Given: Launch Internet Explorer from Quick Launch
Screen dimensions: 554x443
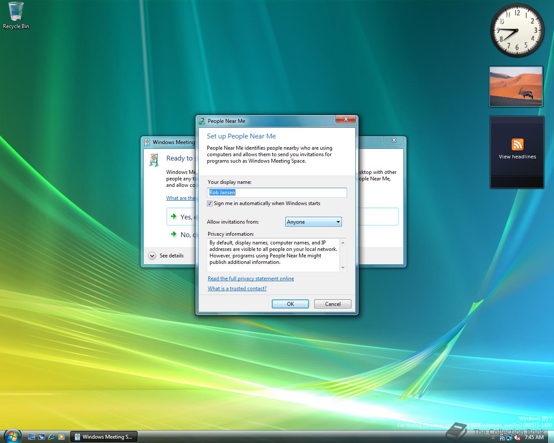Looking at the screenshot, I should [52, 437].
